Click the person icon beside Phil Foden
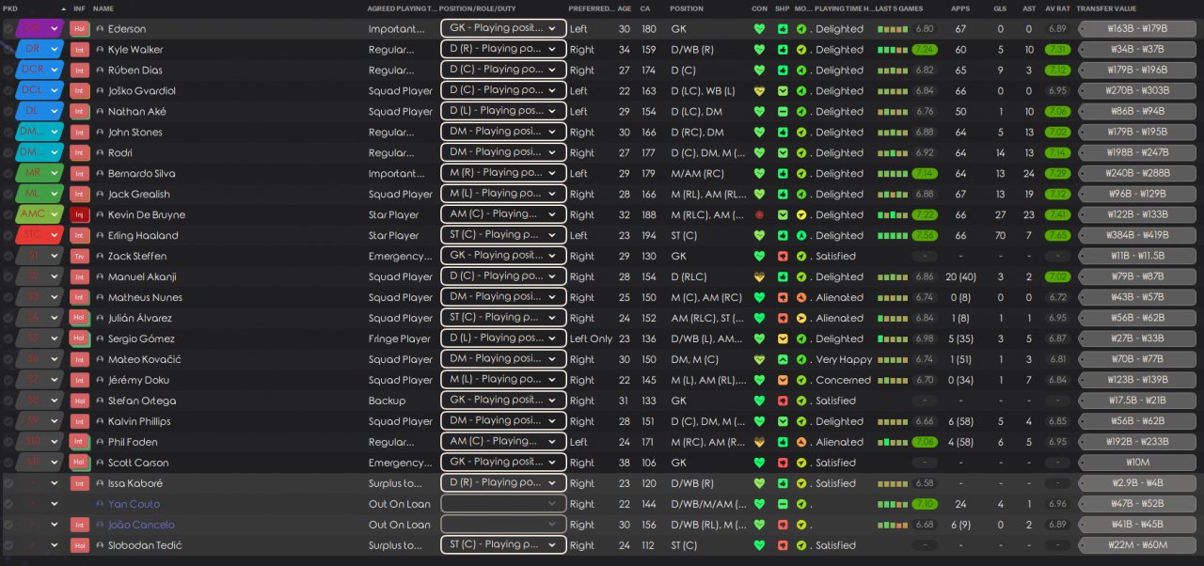This screenshot has width=1204, height=566. tap(101, 443)
